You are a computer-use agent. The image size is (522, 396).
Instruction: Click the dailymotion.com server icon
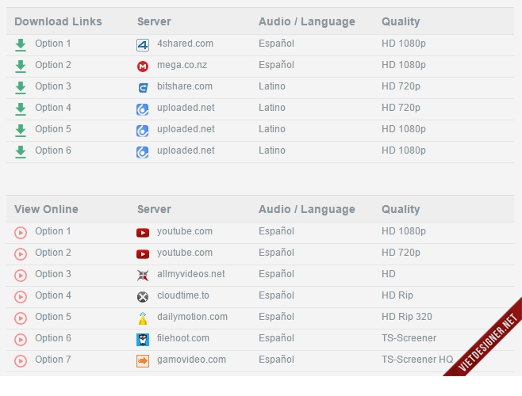[x=143, y=318]
